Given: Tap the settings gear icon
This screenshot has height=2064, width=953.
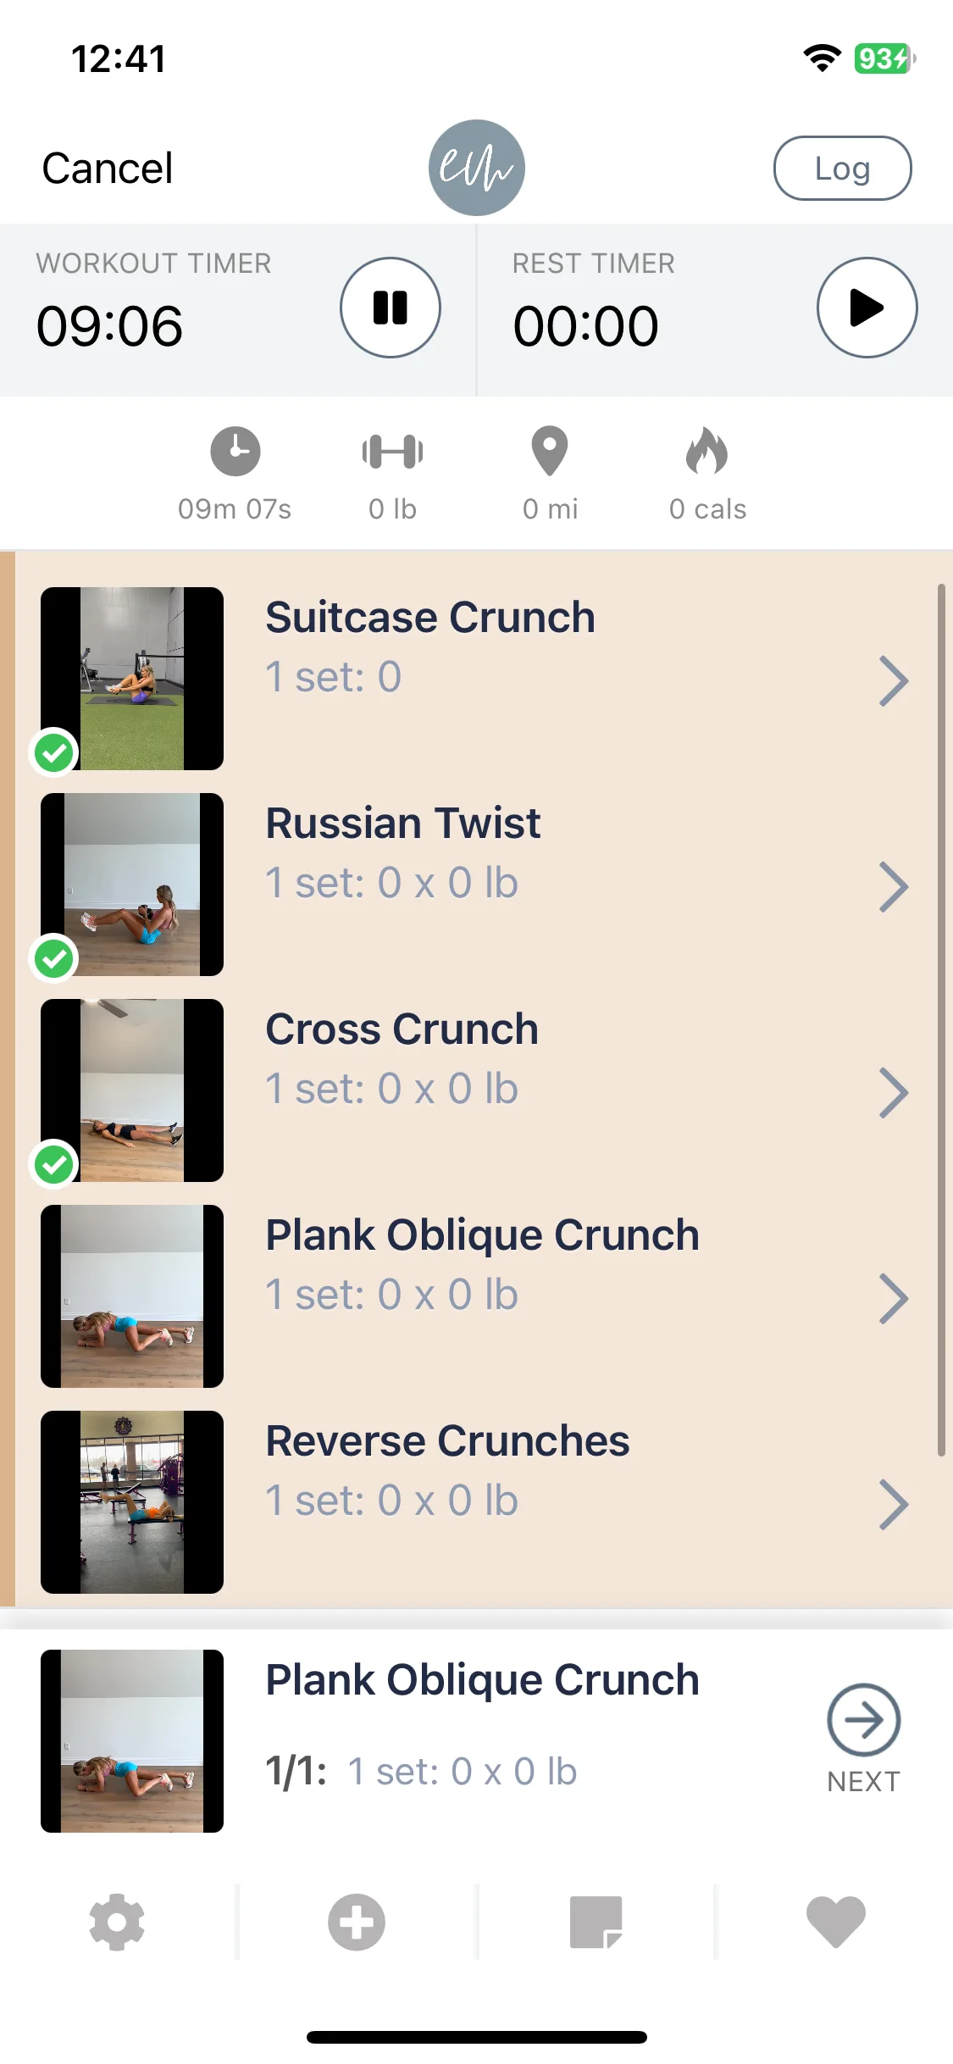Looking at the screenshot, I should [x=117, y=1922].
